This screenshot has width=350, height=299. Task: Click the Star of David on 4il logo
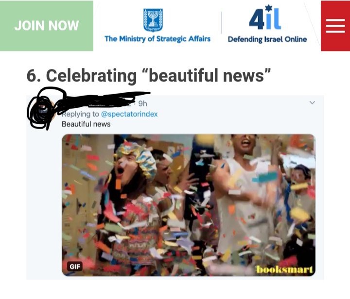[x=268, y=8]
